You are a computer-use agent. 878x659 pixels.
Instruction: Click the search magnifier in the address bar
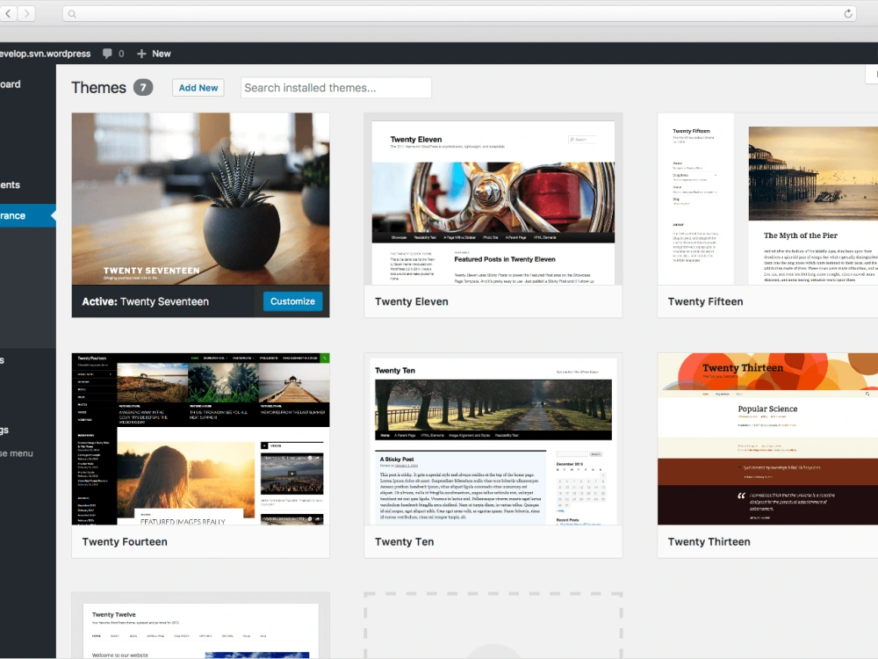click(70, 13)
